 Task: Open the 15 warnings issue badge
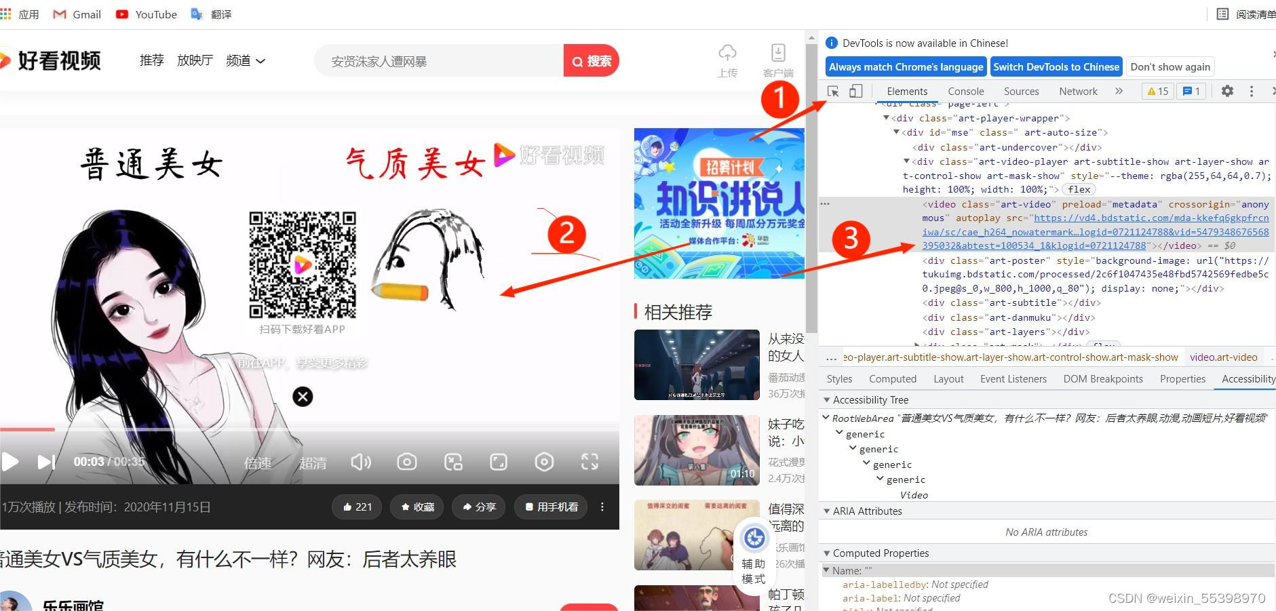[1157, 91]
